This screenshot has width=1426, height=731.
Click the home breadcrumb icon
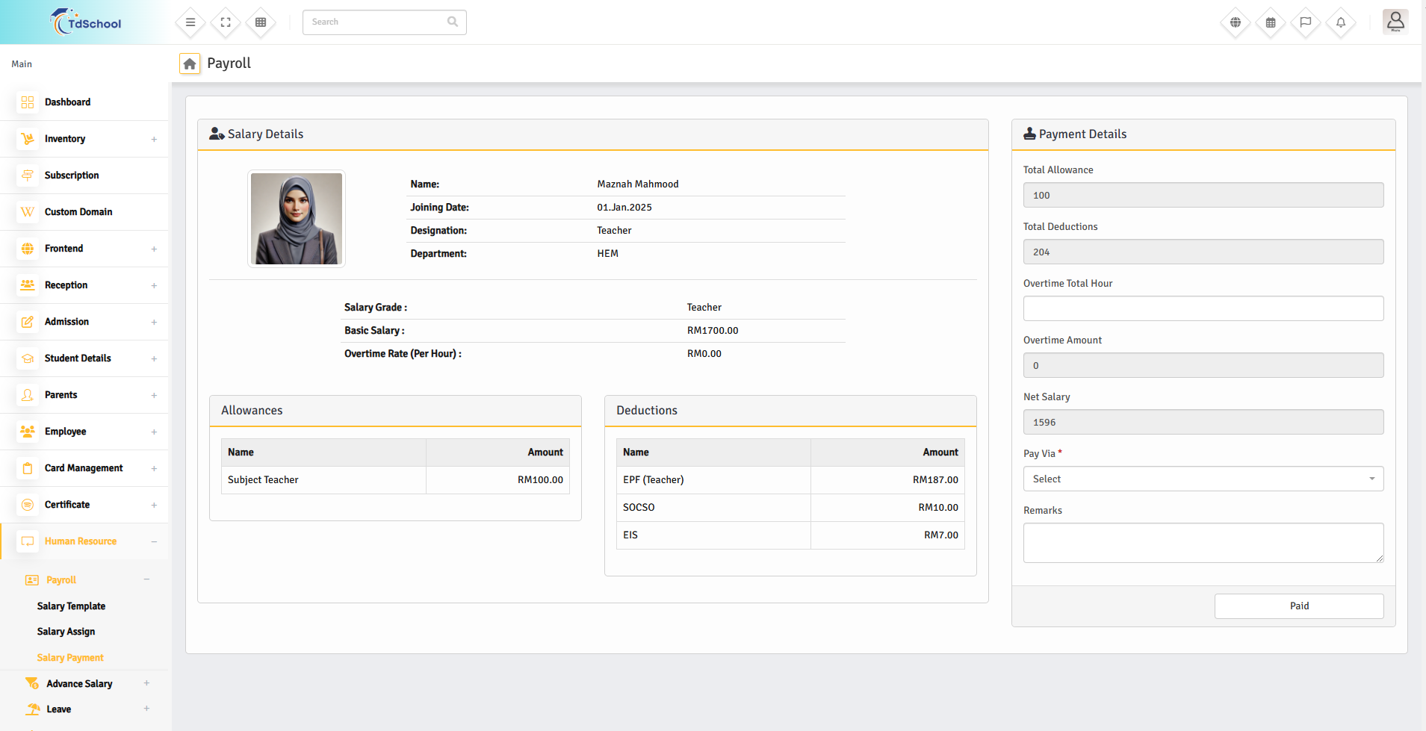[190, 64]
